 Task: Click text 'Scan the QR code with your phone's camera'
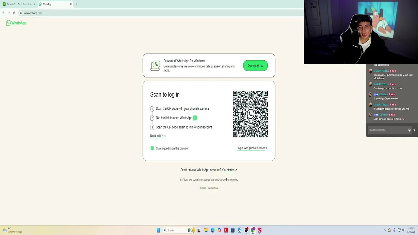[x=182, y=109]
